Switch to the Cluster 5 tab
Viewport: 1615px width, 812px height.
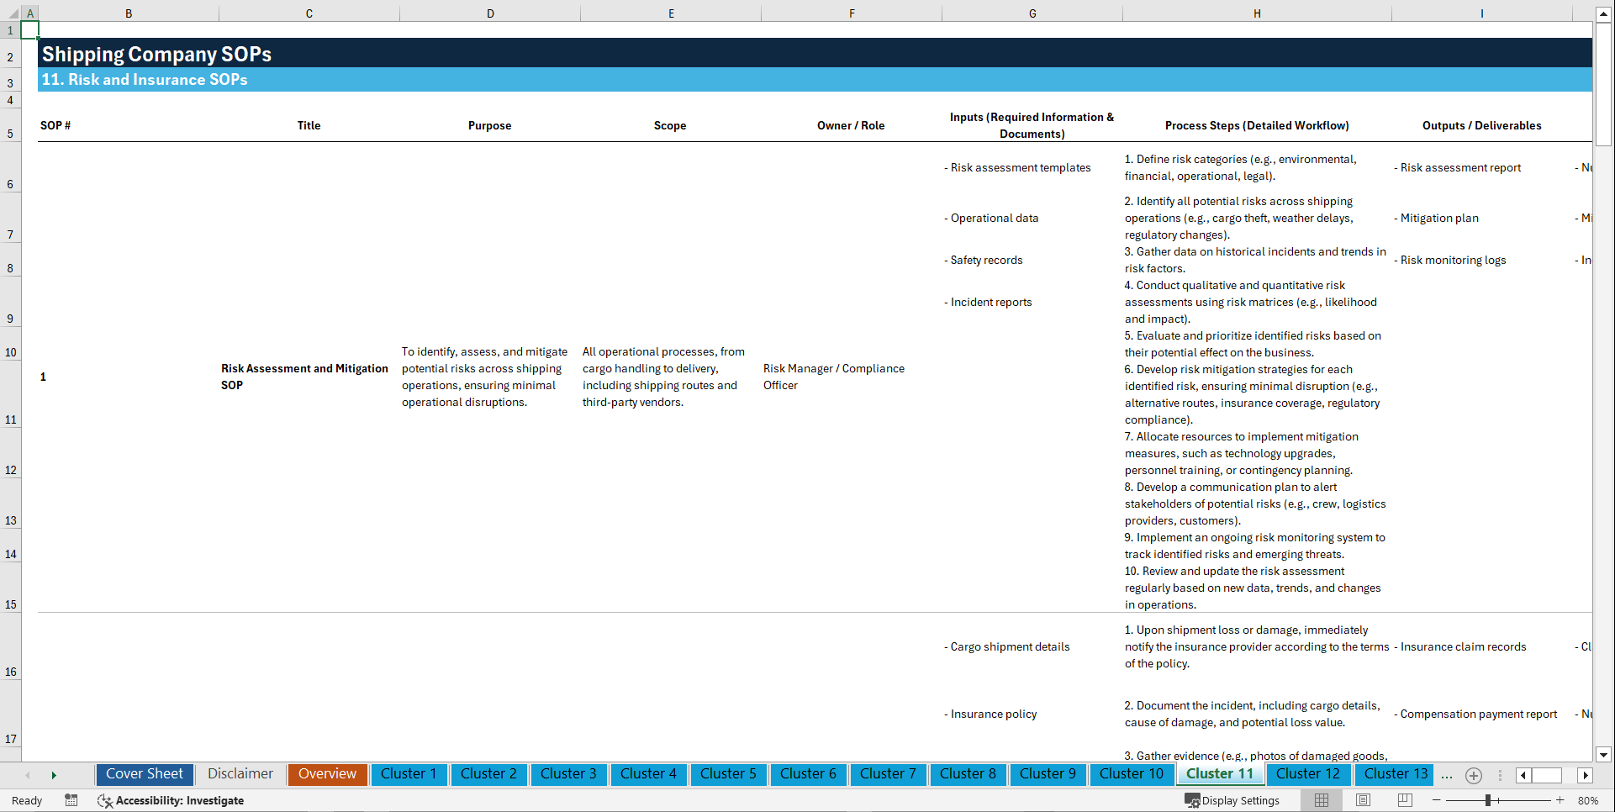(x=728, y=774)
